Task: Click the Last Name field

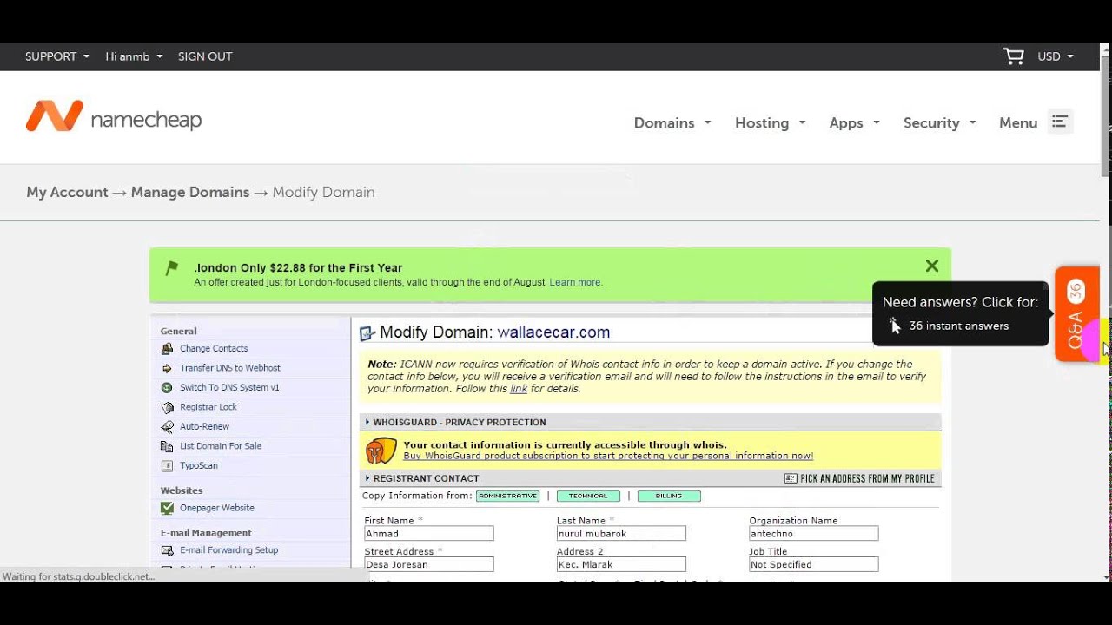Action: click(621, 534)
